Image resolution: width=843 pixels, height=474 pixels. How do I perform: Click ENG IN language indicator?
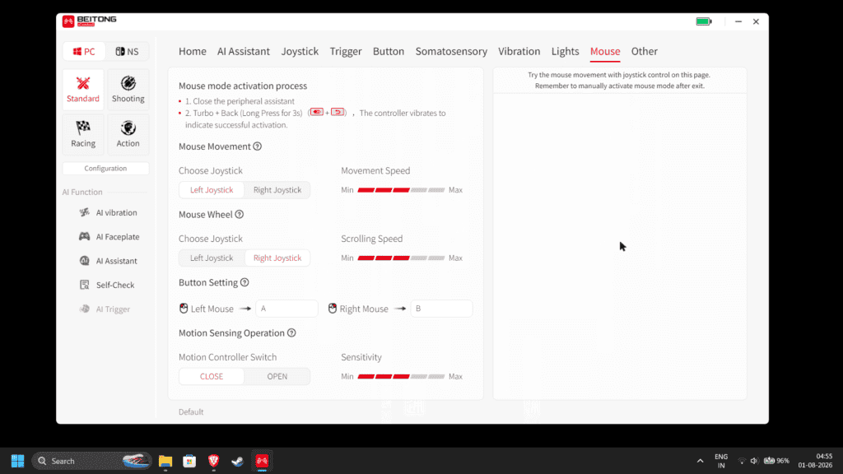pos(721,461)
